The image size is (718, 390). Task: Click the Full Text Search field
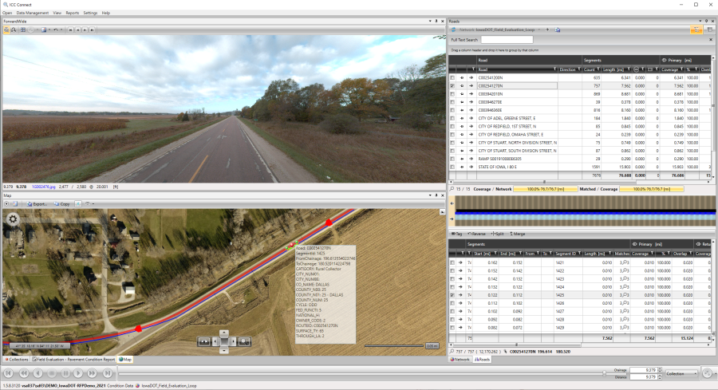click(x=507, y=39)
